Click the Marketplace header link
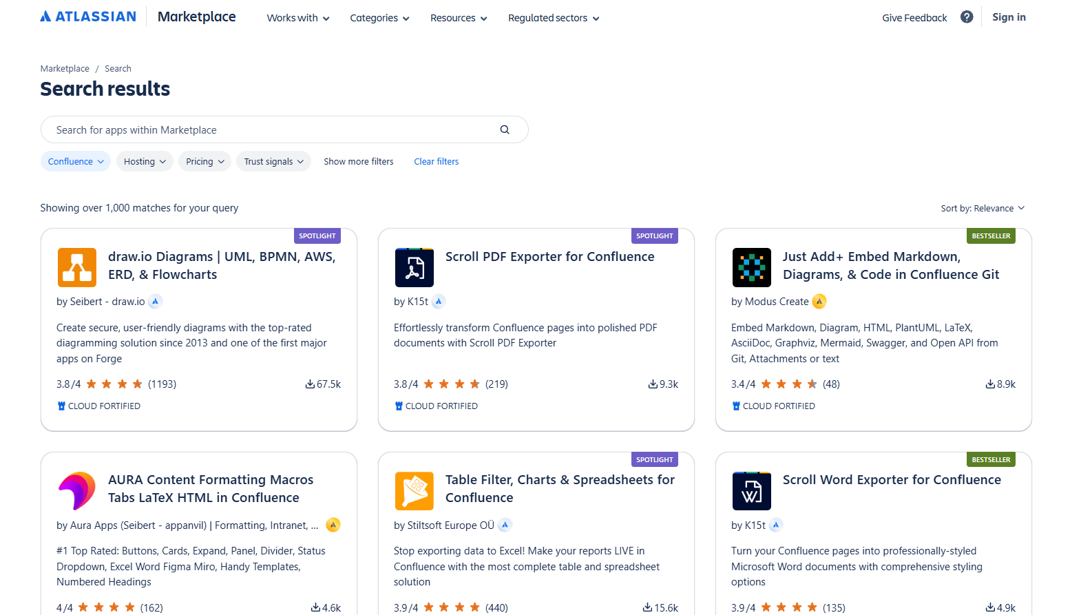The image size is (1081, 615). pyautogui.click(x=197, y=17)
